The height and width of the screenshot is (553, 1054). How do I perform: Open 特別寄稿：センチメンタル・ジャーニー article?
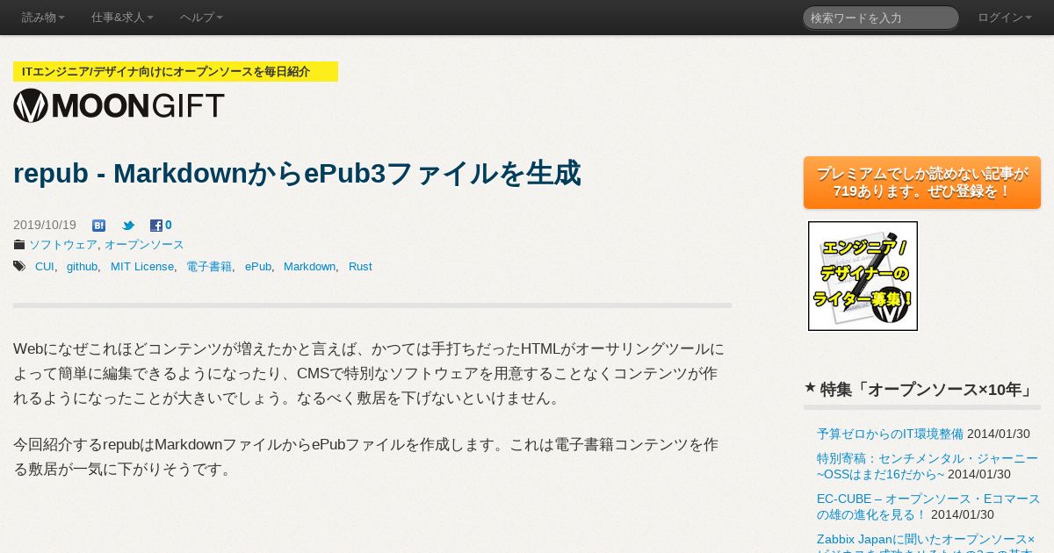[928, 466]
